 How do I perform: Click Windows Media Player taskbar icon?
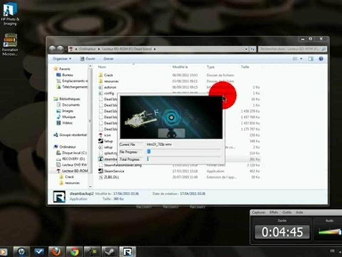[x=4, y=252]
